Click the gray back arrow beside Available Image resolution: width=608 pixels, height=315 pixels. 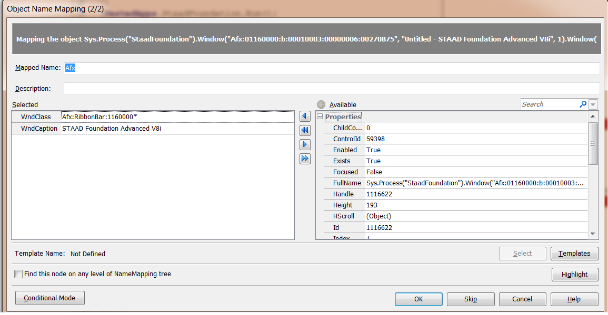[x=321, y=104]
